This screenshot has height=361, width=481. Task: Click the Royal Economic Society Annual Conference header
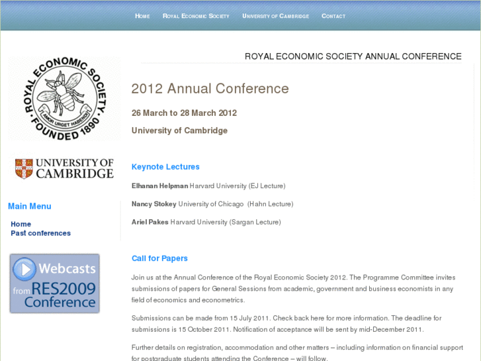click(x=353, y=56)
